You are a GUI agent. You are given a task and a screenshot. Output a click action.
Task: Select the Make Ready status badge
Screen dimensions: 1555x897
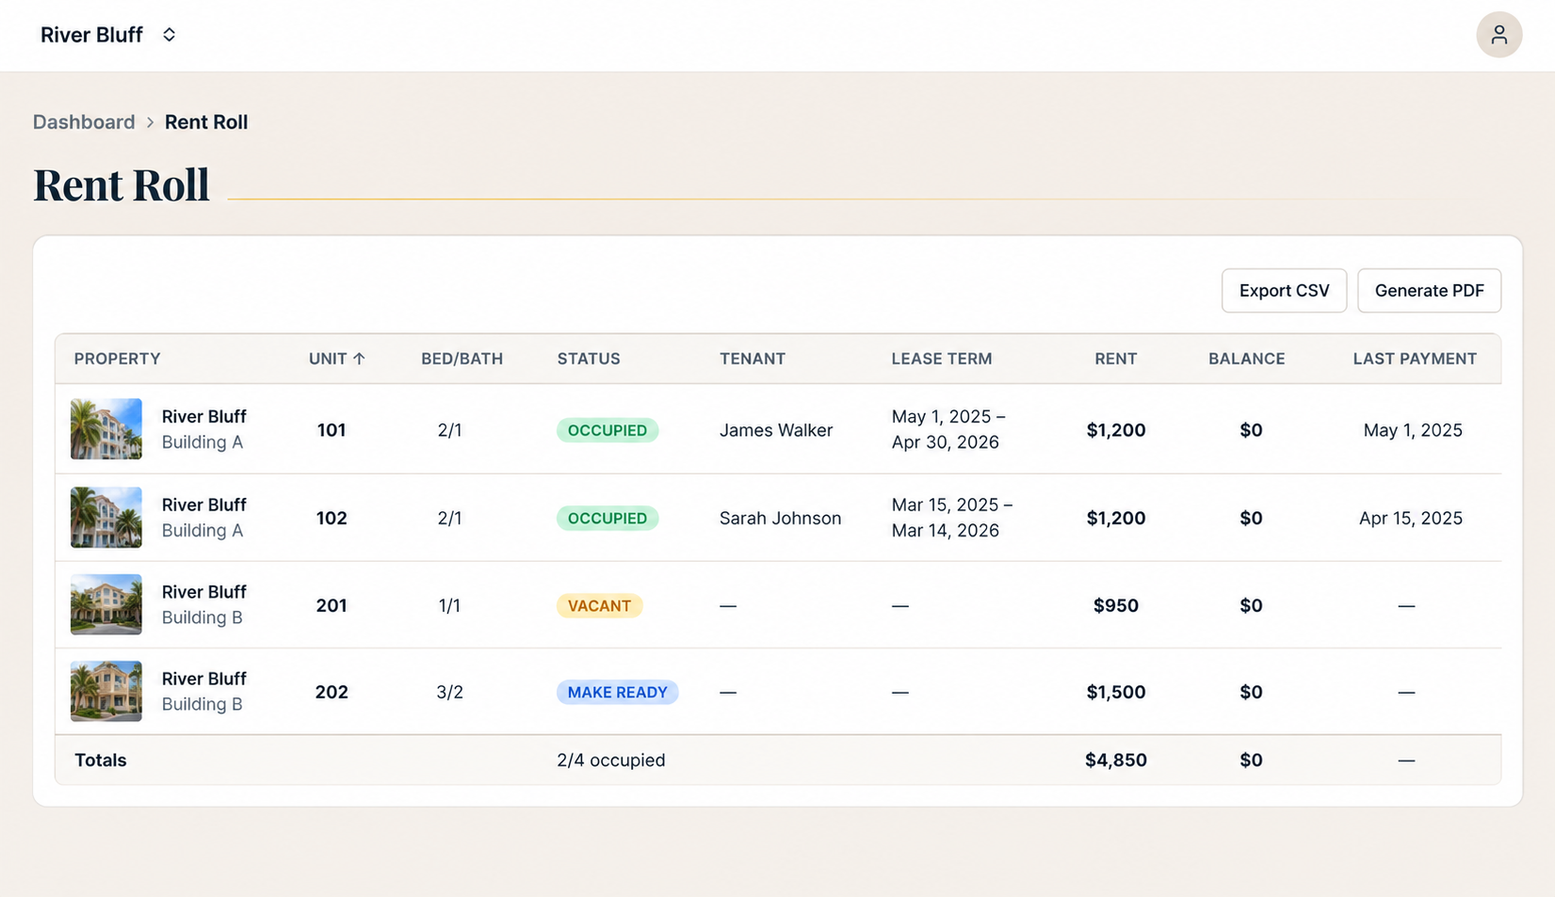tap(617, 692)
